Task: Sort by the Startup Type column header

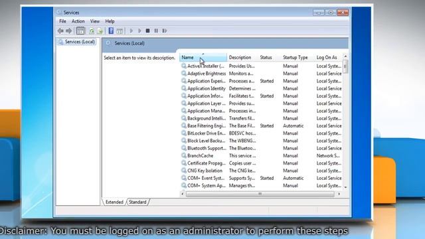Action: click(297, 58)
